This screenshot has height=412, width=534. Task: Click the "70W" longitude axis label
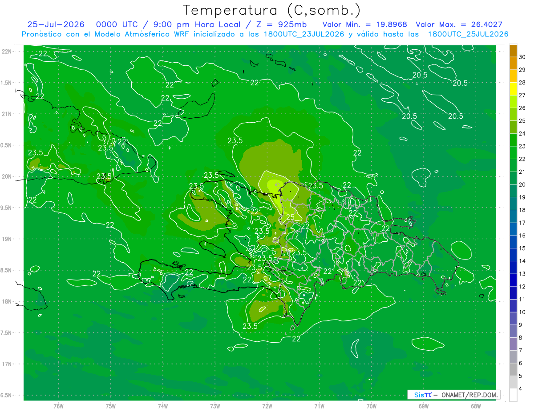372,406
